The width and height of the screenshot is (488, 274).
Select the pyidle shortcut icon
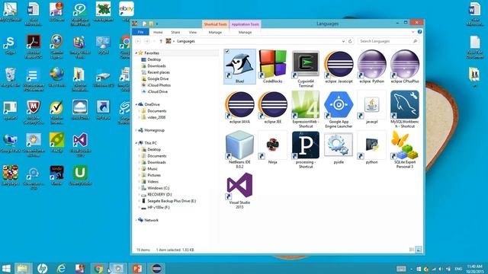tap(339, 148)
